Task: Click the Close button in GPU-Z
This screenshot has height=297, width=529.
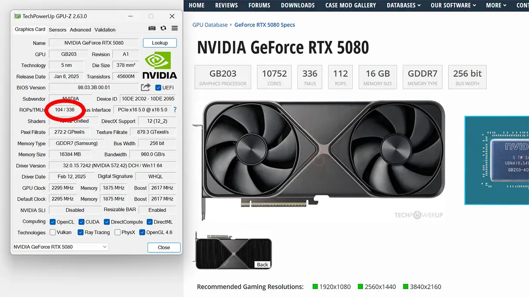Action: pyautogui.click(x=164, y=247)
